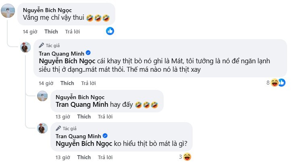Click the '14 giờ' timestamp on the top comment
Viewport: 300px width, 164px height.
tap(31, 31)
